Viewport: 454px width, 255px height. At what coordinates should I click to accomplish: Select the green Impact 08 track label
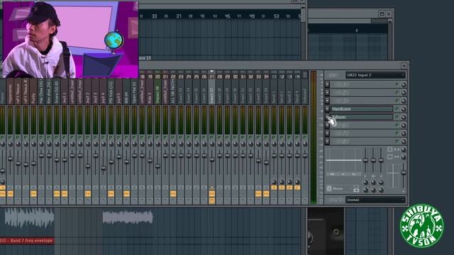pyautogui.click(x=157, y=91)
